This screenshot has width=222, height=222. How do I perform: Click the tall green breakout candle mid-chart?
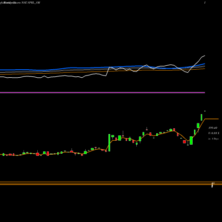tap(109, 143)
